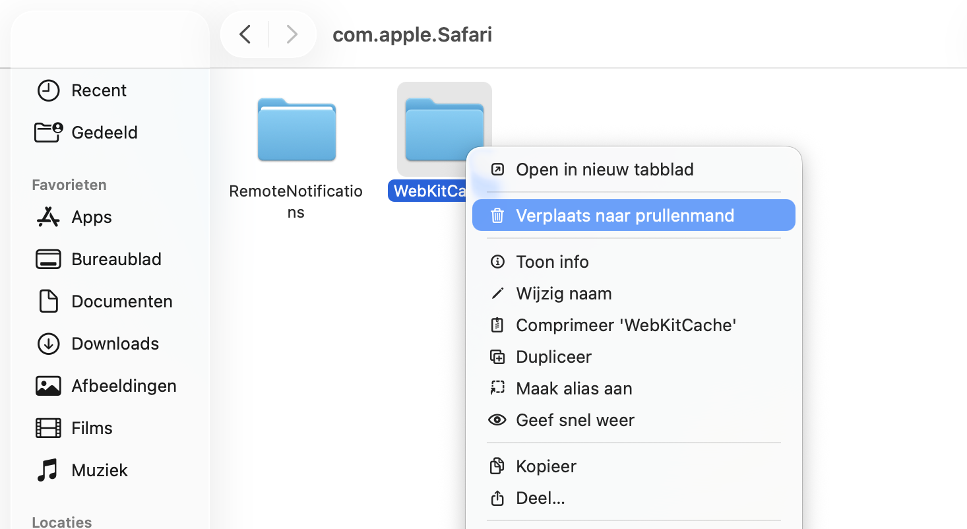This screenshot has width=967, height=529.
Task: Open the Bureaublad sidebar item
Action: pos(115,259)
